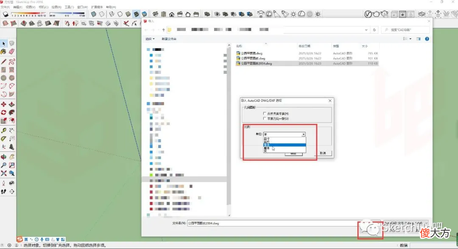Viewport: 458px width, 249px height.
Task: Toggle the preview pane icon
Action: click(419, 39)
